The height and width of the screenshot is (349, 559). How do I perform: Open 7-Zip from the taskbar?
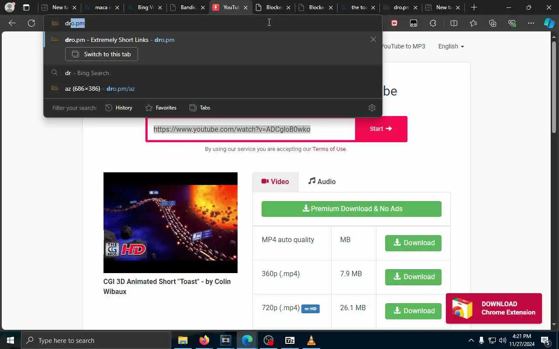(290, 340)
